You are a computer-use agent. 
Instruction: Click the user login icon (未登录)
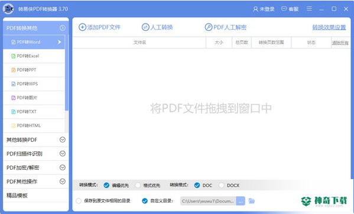pyautogui.click(x=255, y=9)
